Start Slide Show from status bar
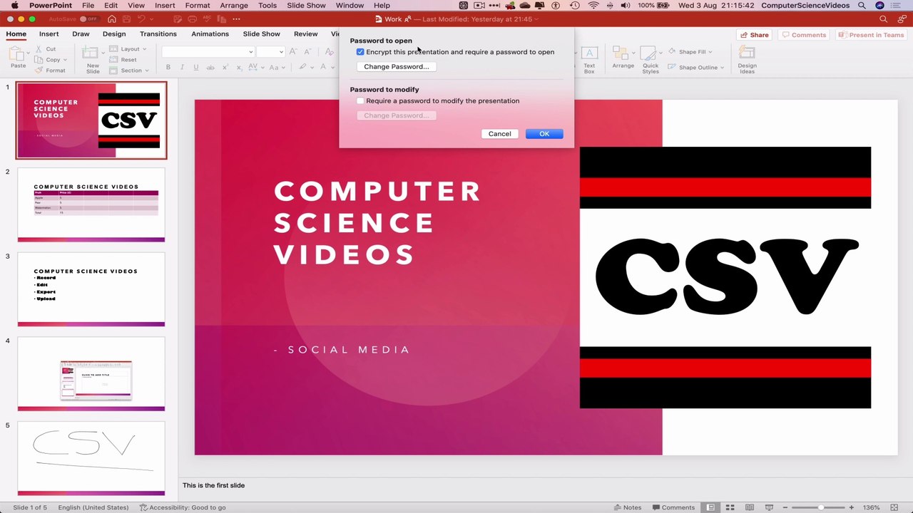The height and width of the screenshot is (513, 913). 768,507
